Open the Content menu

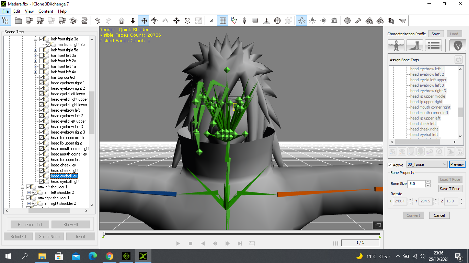coord(46,11)
